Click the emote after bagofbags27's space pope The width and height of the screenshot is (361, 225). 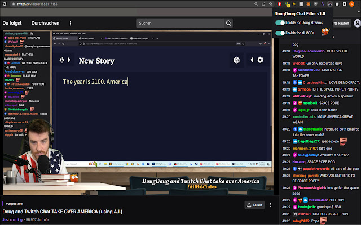click(x=344, y=141)
